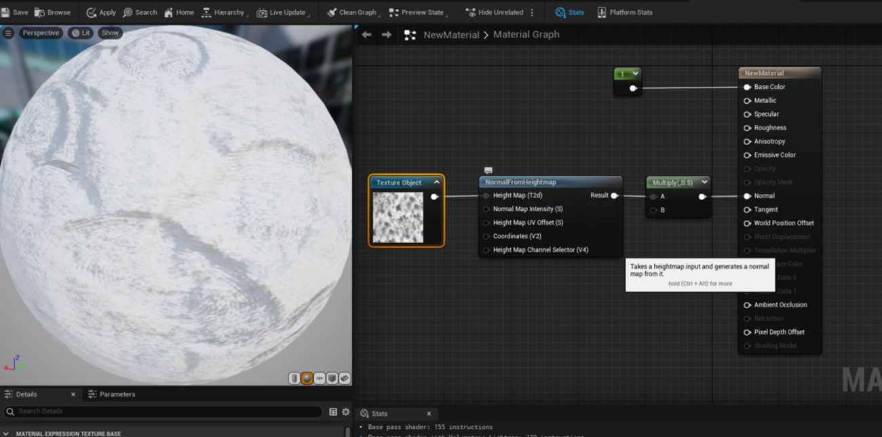This screenshot has height=437, width=882.
Task: Click the Clean Graph broom icon
Action: pos(331,12)
